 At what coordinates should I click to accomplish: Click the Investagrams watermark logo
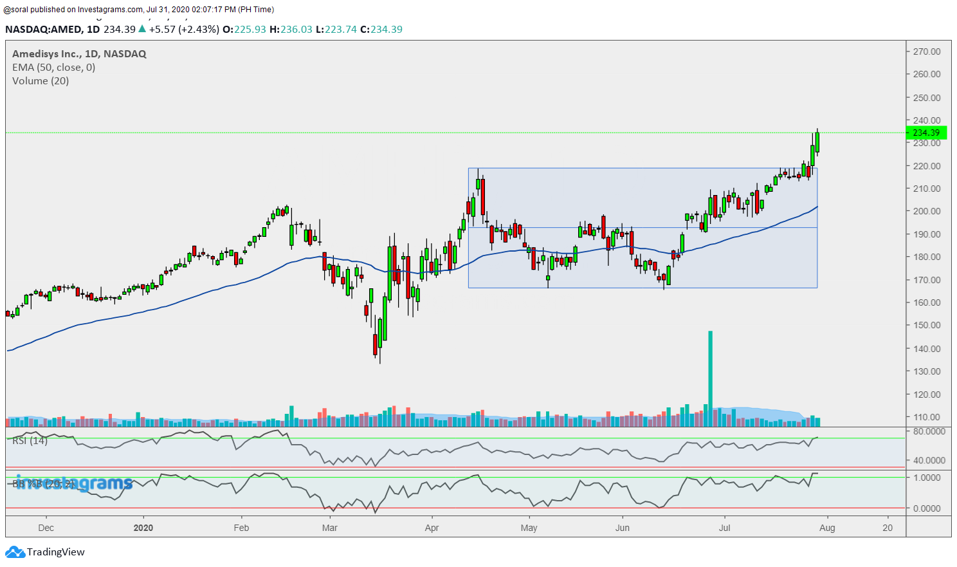(74, 483)
